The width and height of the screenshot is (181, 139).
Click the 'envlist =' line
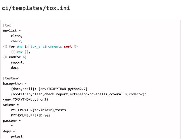click(x=12, y=31)
